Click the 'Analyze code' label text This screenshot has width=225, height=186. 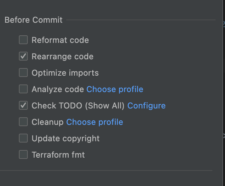click(x=58, y=89)
